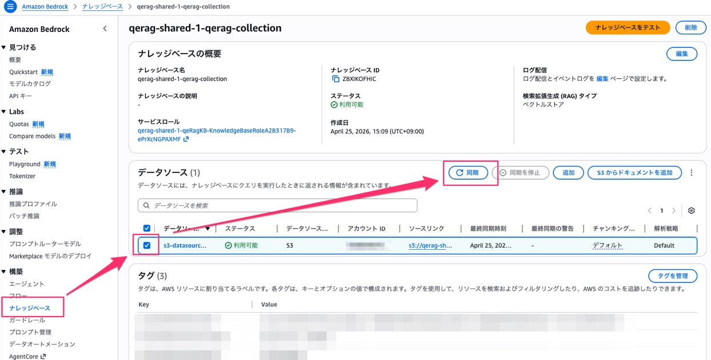The width and height of the screenshot is (711, 360).
Task: Go to previous data source page
Action: tap(650, 211)
